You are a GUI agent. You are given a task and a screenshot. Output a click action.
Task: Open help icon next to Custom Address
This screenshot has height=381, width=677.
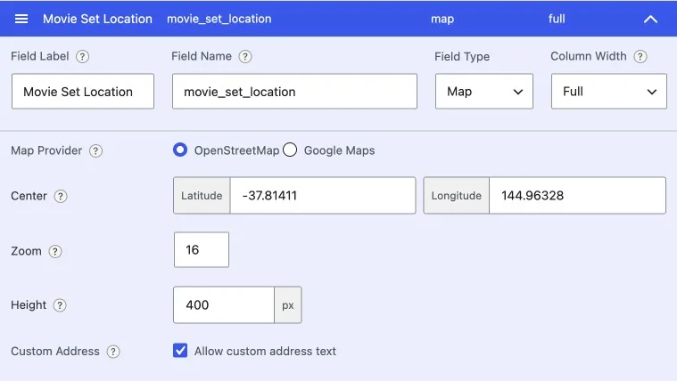tap(113, 352)
